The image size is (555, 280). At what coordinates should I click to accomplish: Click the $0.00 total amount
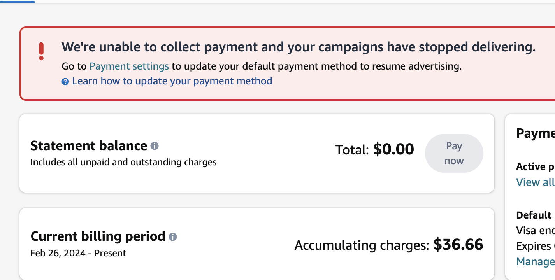click(393, 149)
